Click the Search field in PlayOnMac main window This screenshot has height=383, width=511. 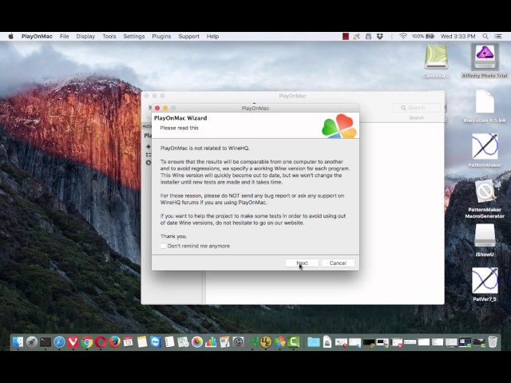point(417,108)
